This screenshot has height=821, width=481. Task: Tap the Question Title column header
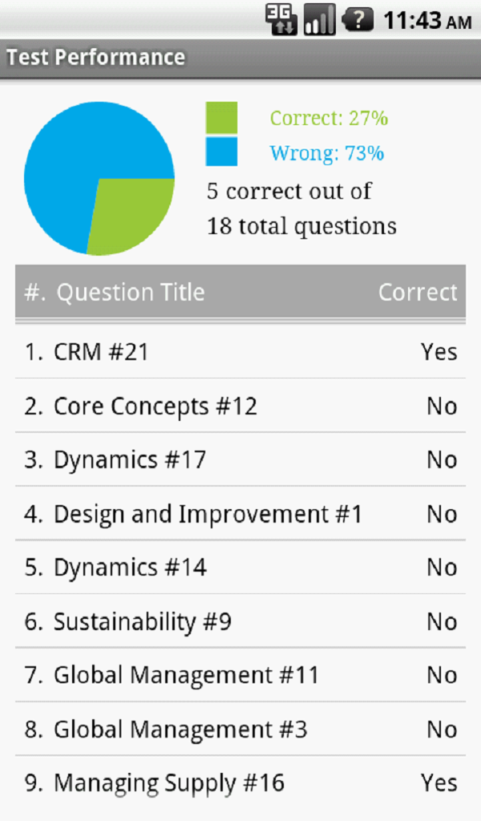(x=130, y=293)
